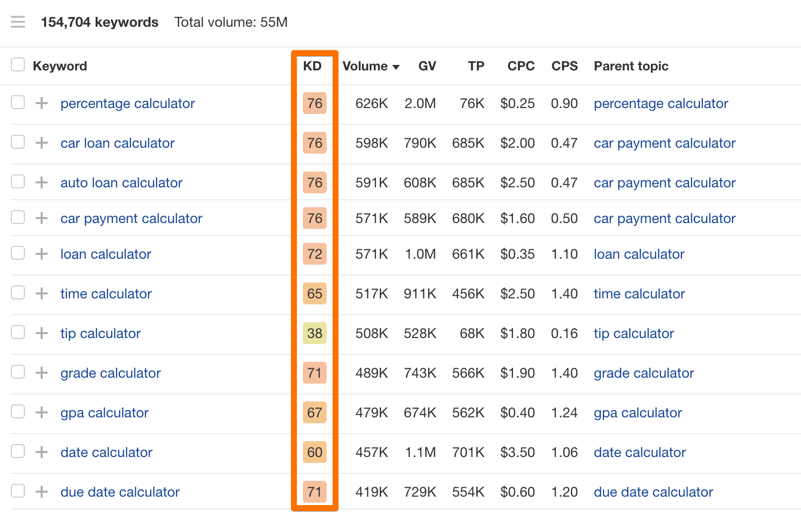This screenshot has height=513, width=801.
Task: Click the plus icon beside gpa calculator
Action: 41,412
